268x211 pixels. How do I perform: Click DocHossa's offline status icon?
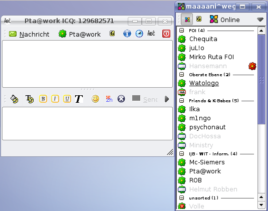click(182, 136)
